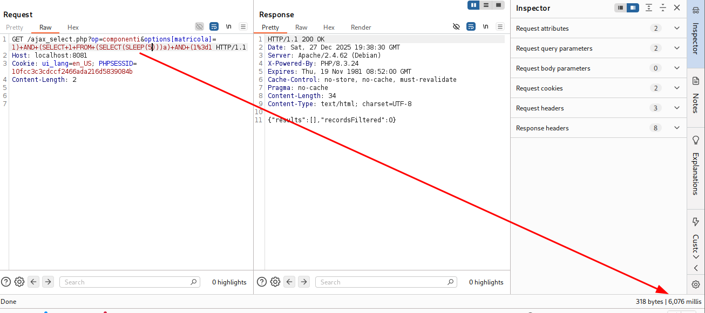Click the 318 bytes | 6,076 millis status
Image resolution: width=705 pixels, height=313 pixels.
[x=669, y=302]
